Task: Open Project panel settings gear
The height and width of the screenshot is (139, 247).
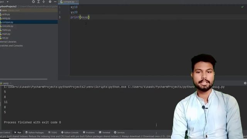Action: click(50, 2)
